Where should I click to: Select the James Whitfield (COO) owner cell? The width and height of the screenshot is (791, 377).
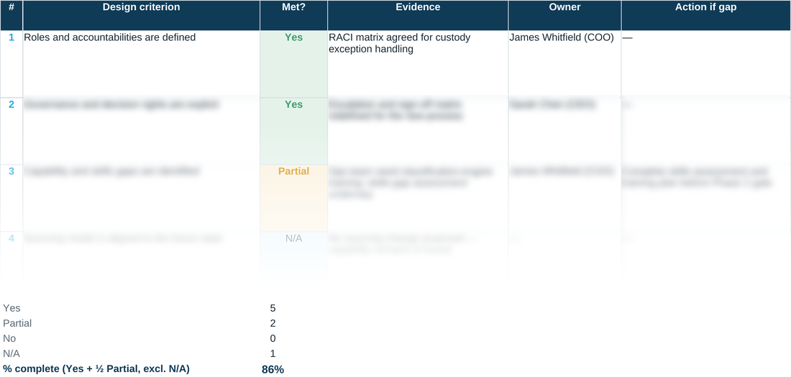[564, 64]
